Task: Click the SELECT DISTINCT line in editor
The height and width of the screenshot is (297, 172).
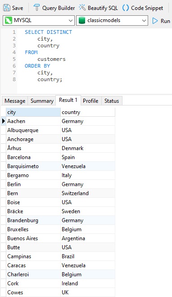Action: point(48,32)
